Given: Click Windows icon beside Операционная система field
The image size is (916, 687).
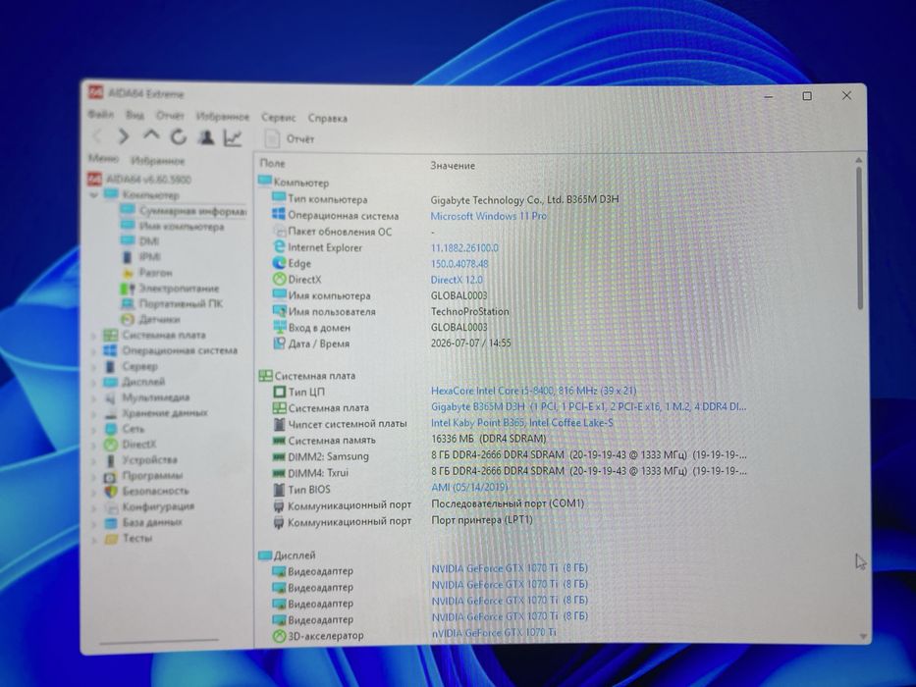Looking at the screenshot, I should point(279,214).
